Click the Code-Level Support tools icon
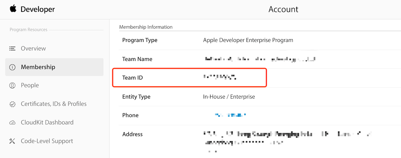Image resolution: width=401 pixels, height=158 pixels. pyautogui.click(x=12, y=141)
